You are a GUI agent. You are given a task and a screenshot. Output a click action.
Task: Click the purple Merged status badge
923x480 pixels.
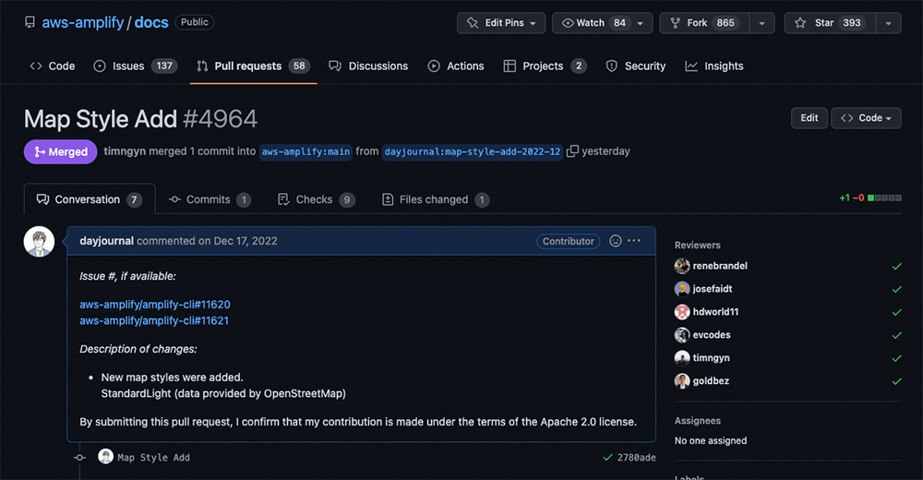(x=61, y=152)
